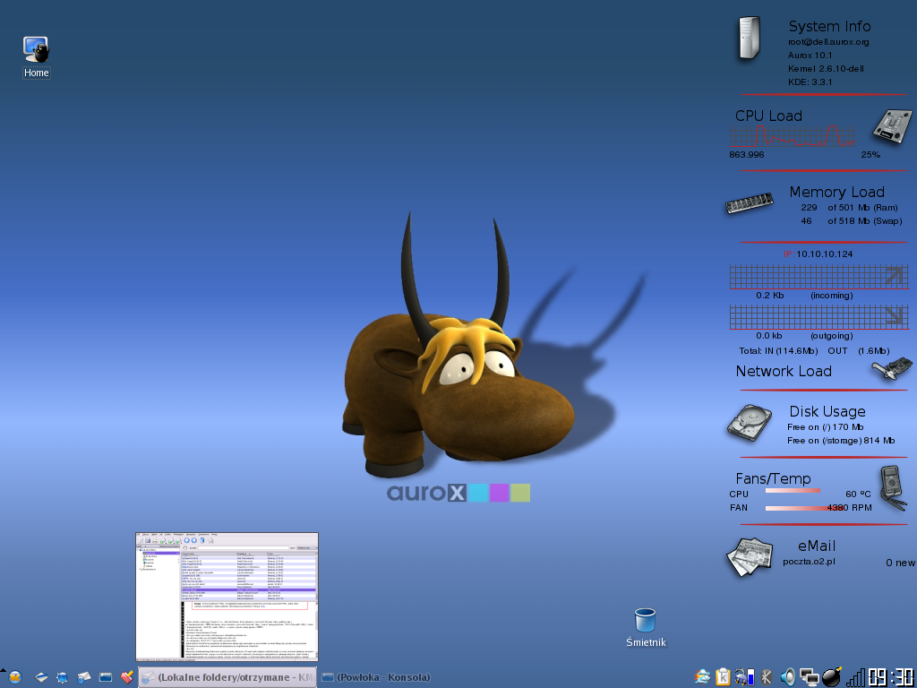Click the 09:30 panel clock

[891, 677]
